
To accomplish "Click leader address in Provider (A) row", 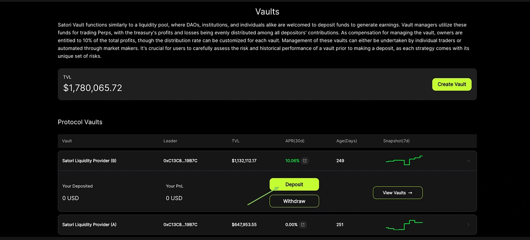I will pos(180,225).
